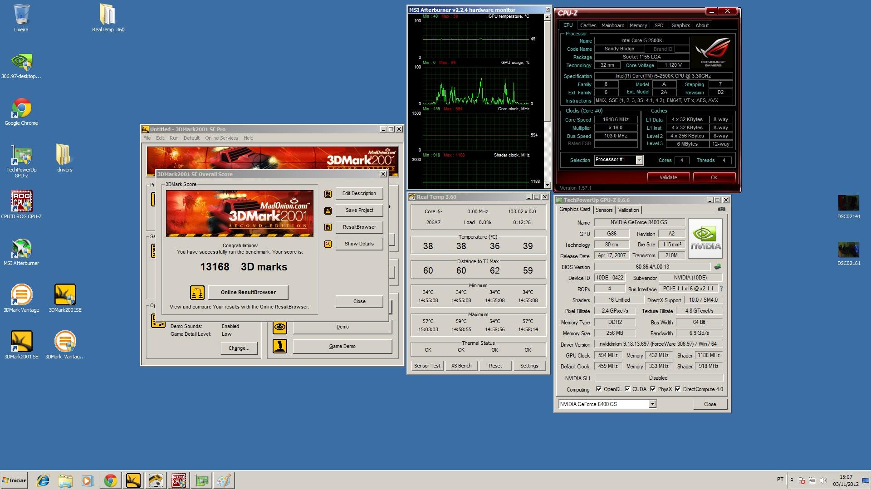Switch to the Validation tab in GPU-Z
871x490 pixels.
click(628, 210)
